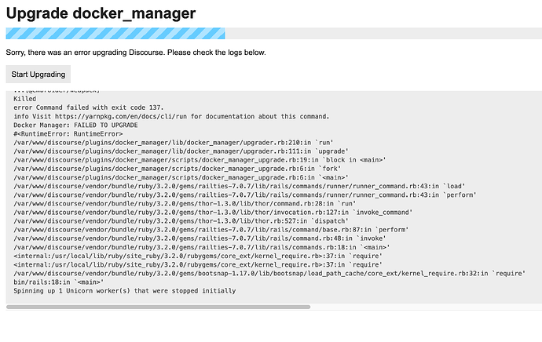
Task: Click 'error Command failed with exit code 137.'
Action: [x=89, y=107]
